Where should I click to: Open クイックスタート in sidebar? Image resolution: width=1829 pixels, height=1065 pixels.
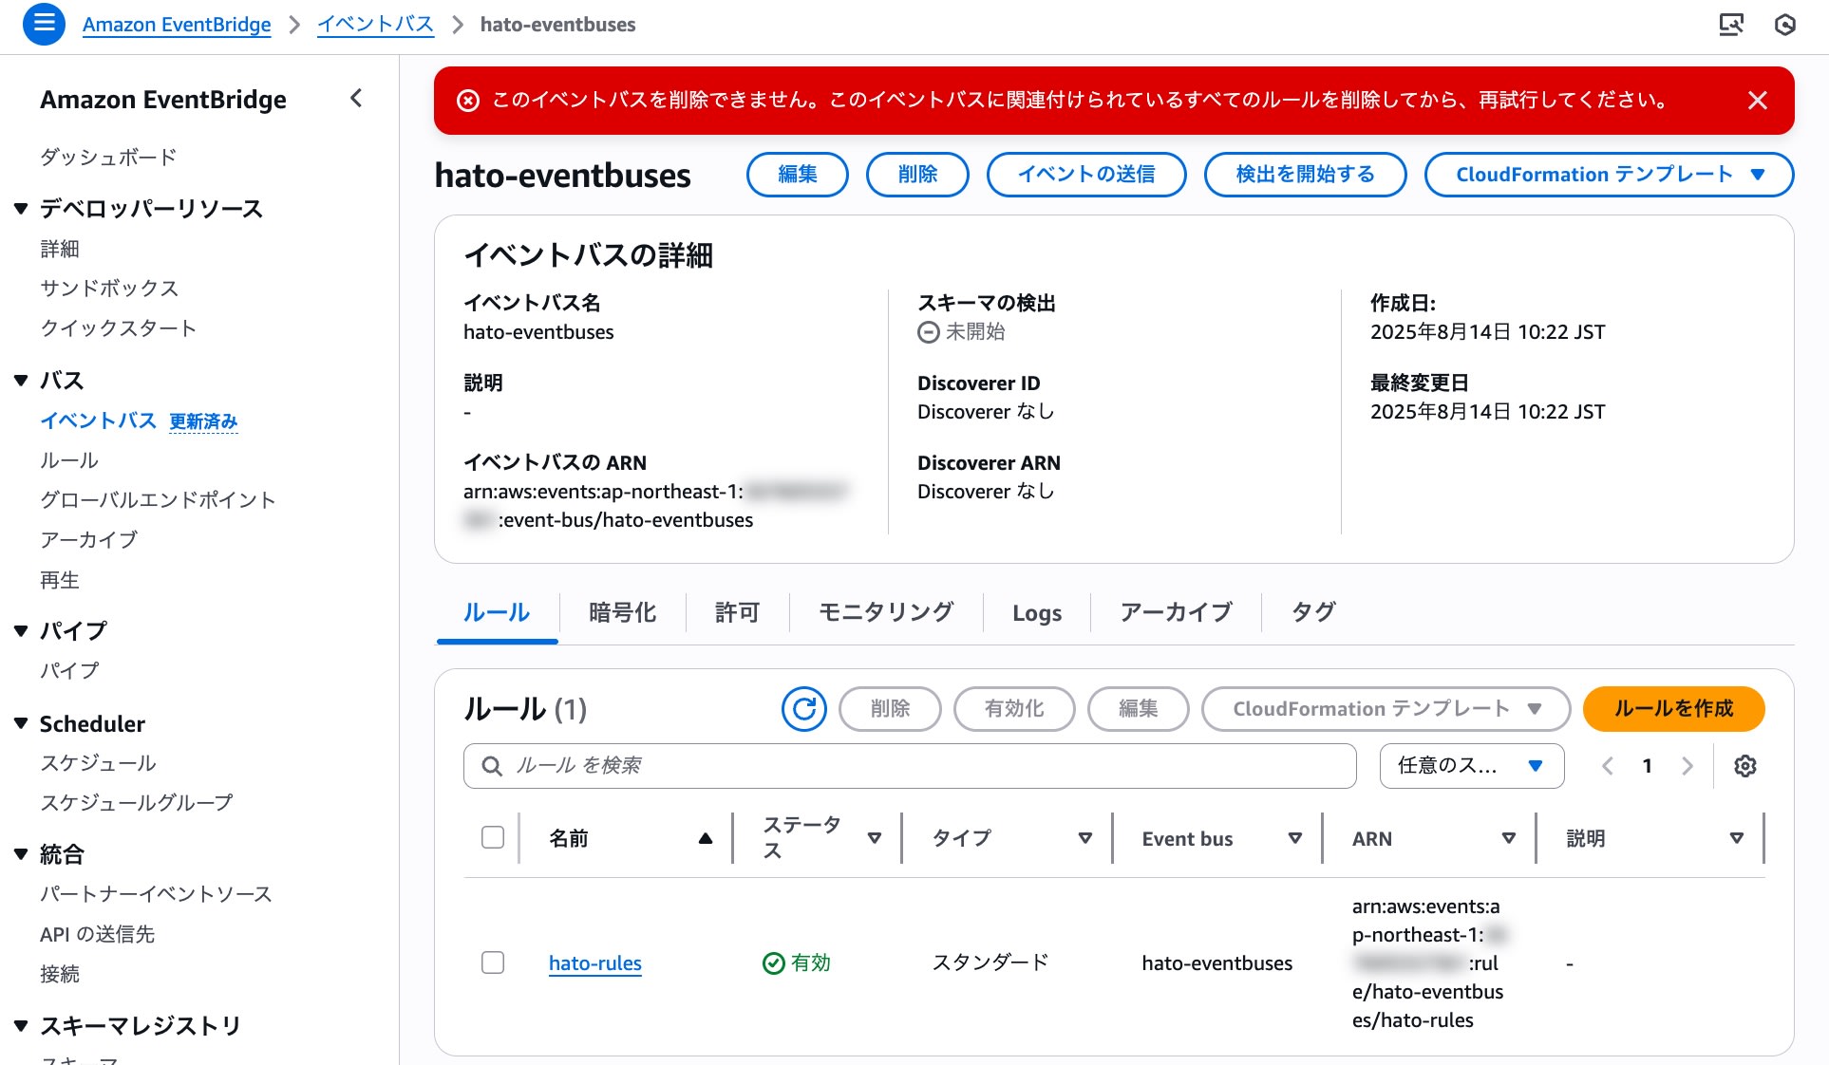click(119, 328)
